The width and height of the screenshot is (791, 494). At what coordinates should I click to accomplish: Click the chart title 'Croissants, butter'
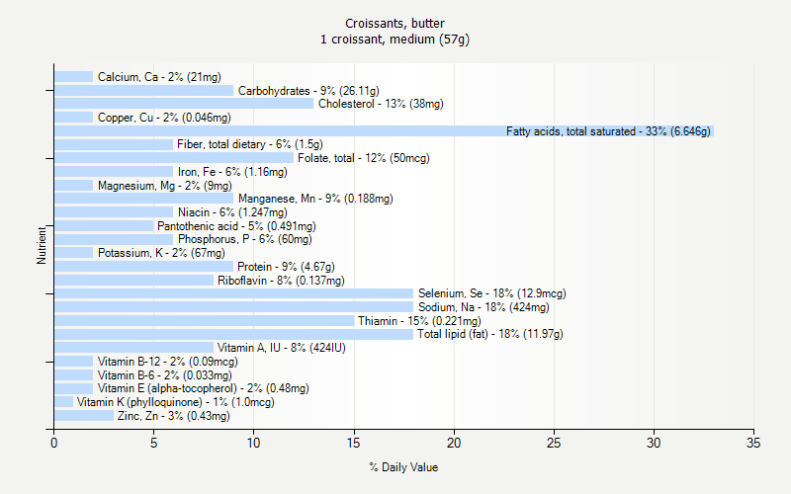[x=395, y=23]
